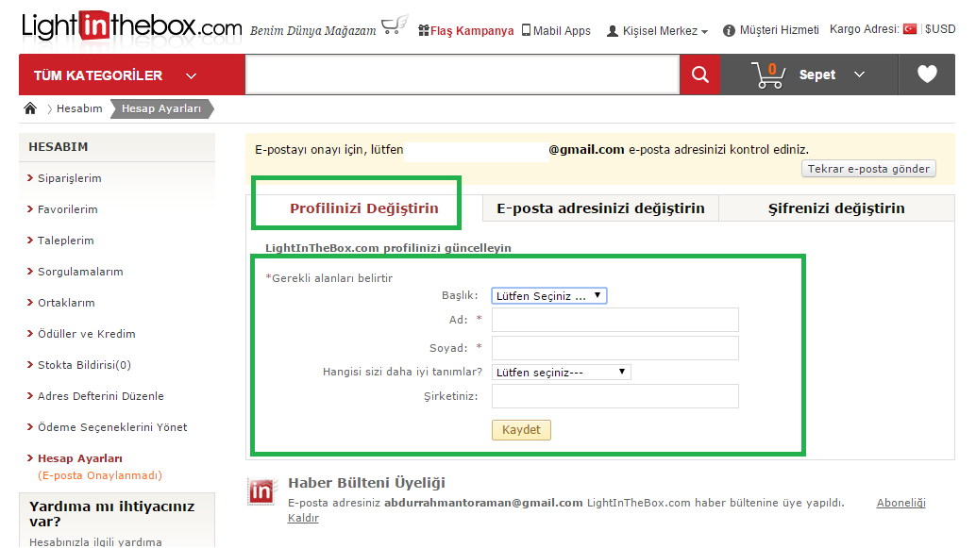Viewport: 976px width, 548px height.
Task: Click the Ad input field
Action: pyautogui.click(x=615, y=320)
